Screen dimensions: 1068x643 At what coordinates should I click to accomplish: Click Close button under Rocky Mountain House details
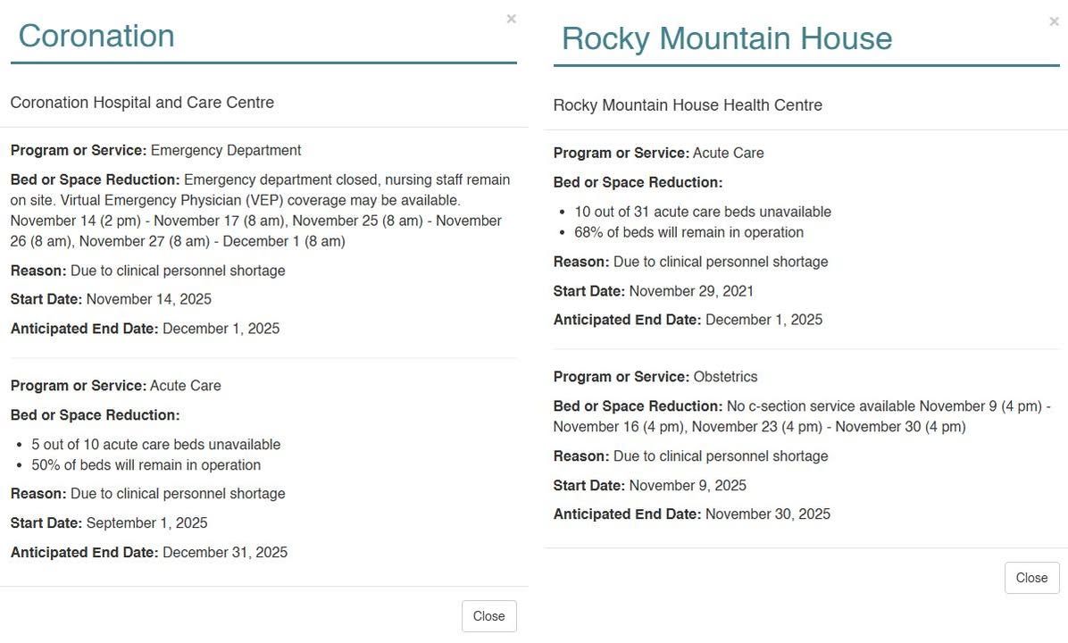tap(1032, 578)
